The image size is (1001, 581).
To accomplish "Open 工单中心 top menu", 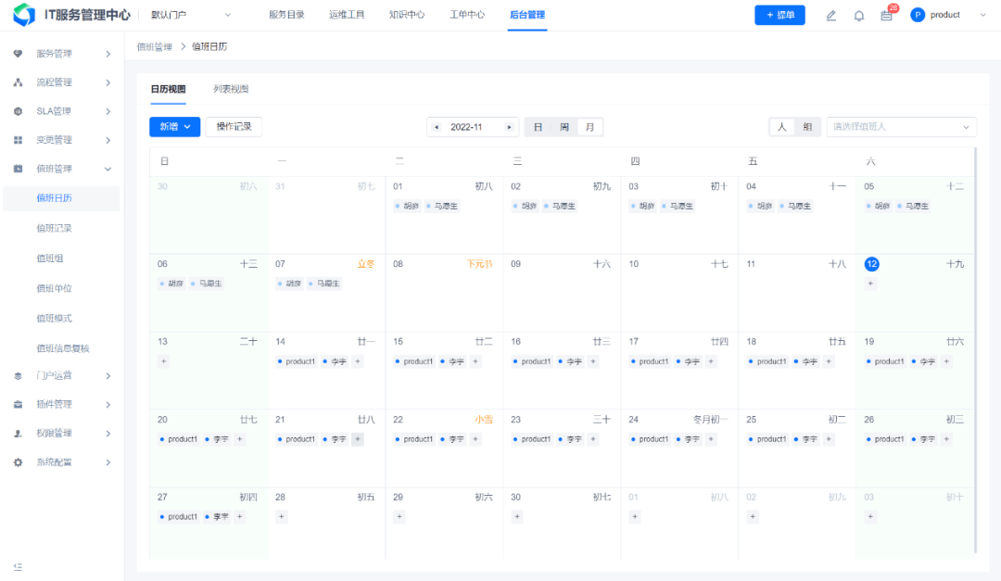I will pyautogui.click(x=466, y=15).
